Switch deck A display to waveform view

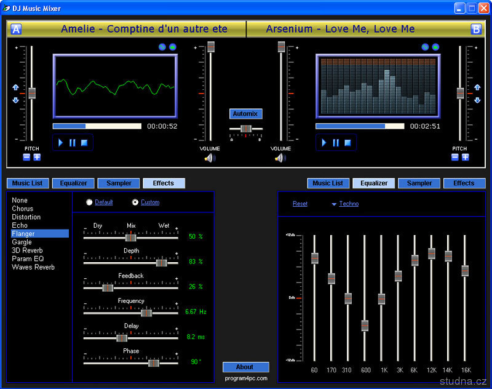pos(162,47)
